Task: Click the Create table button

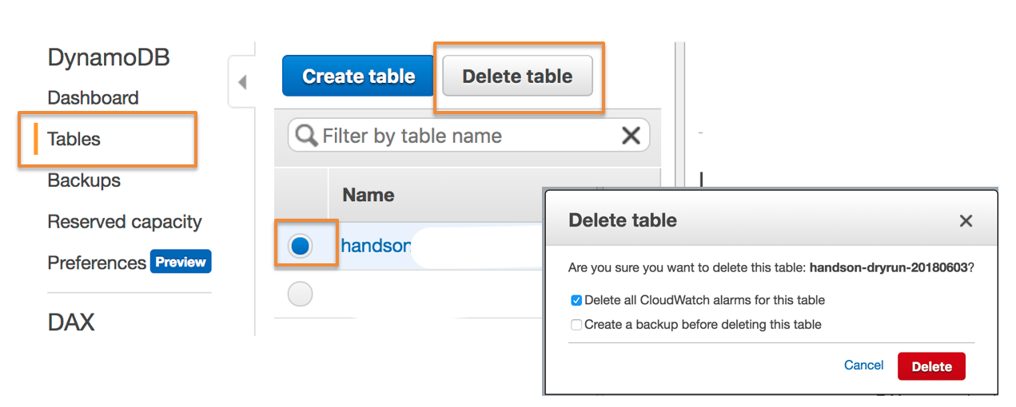Action: pyautogui.click(x=358, y=77)
